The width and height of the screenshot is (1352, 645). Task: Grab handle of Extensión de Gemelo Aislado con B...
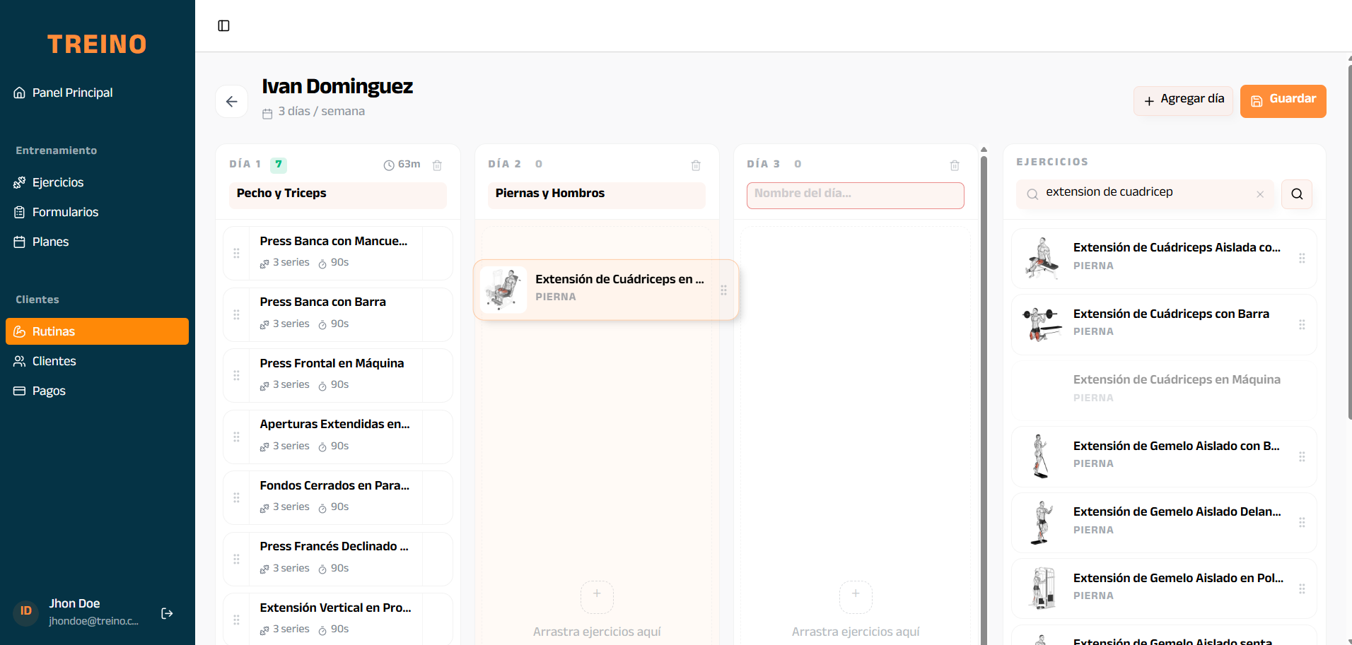tap(1302, 456)
